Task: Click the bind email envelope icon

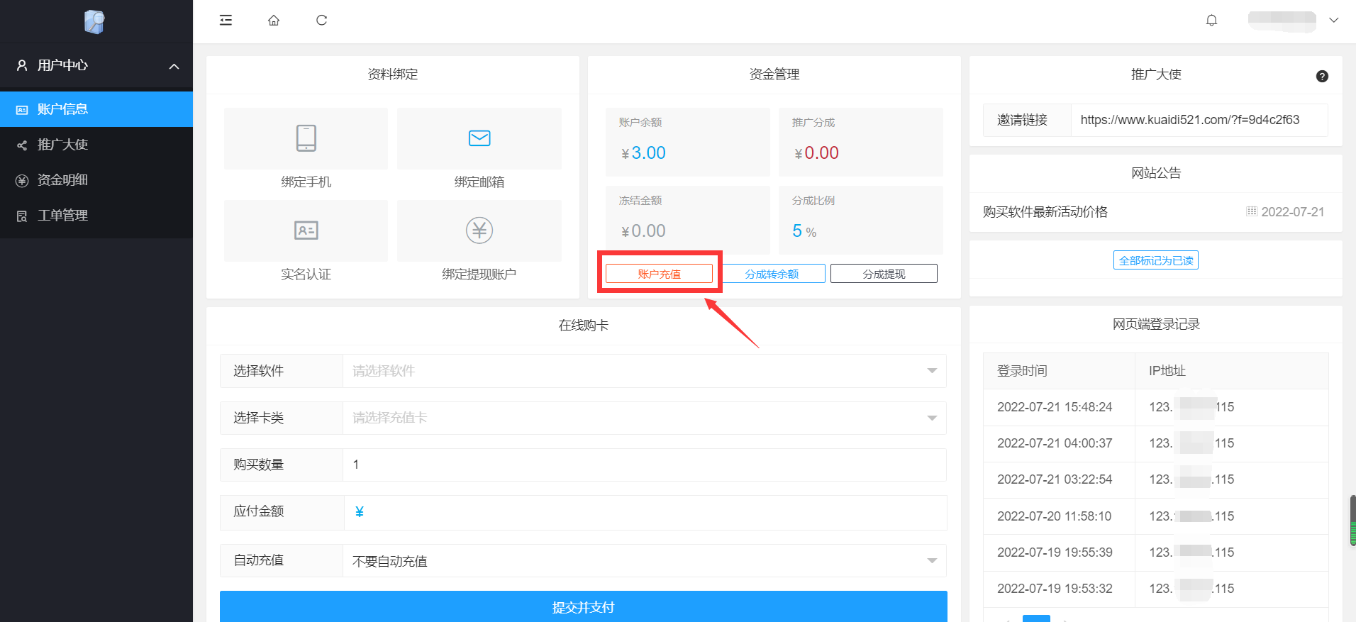Action: 479,138
